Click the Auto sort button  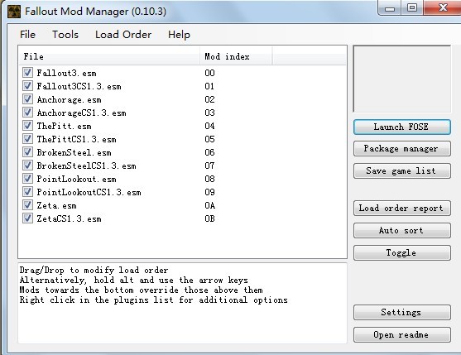402,231
